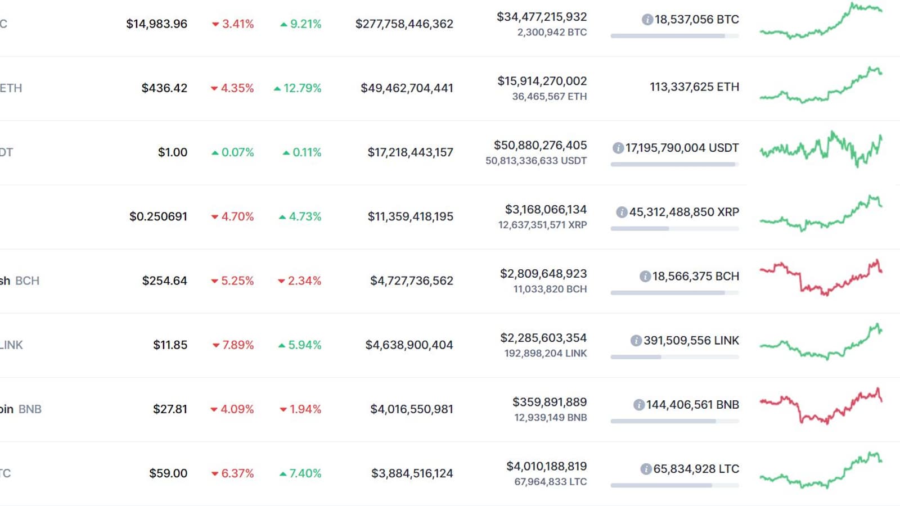
Task: Click the USDT volume $50,880,276,405 link
Action: pos(540,145)
